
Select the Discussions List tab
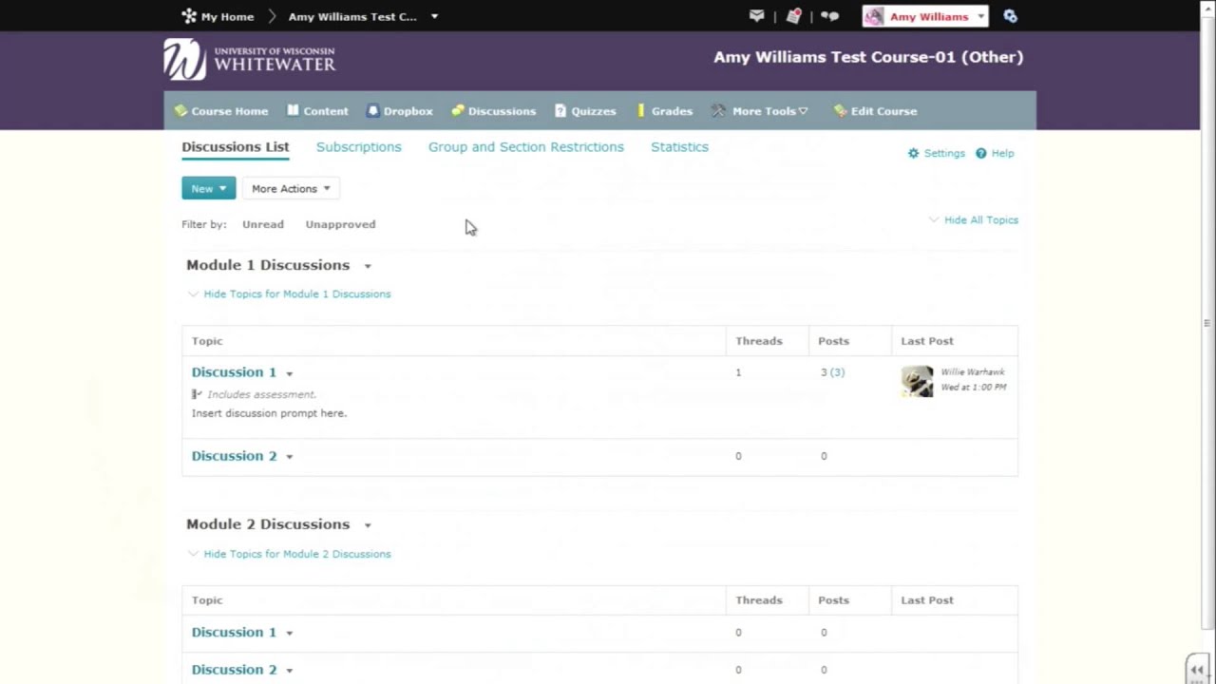[x=236, y=147]
